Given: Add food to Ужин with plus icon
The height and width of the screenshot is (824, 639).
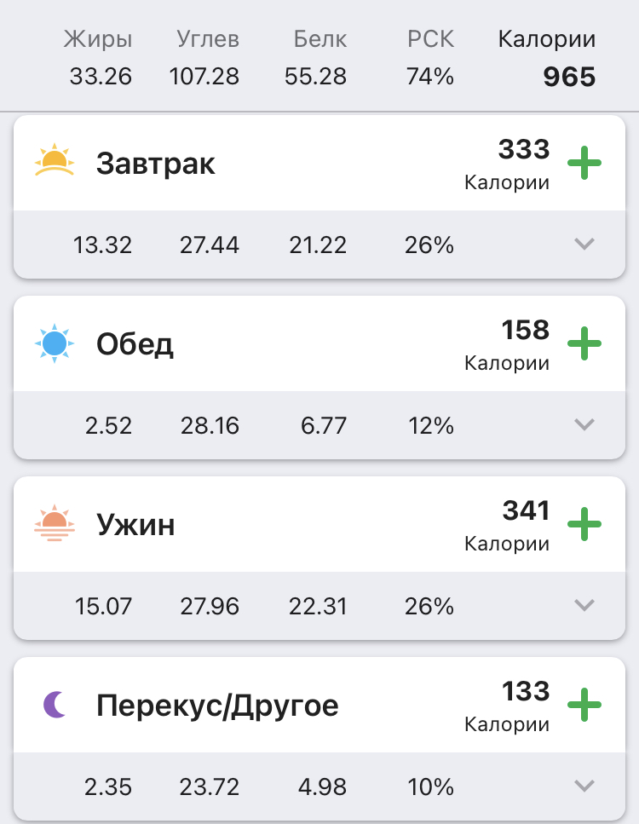Looking at the screenshot, I should 584,525.
